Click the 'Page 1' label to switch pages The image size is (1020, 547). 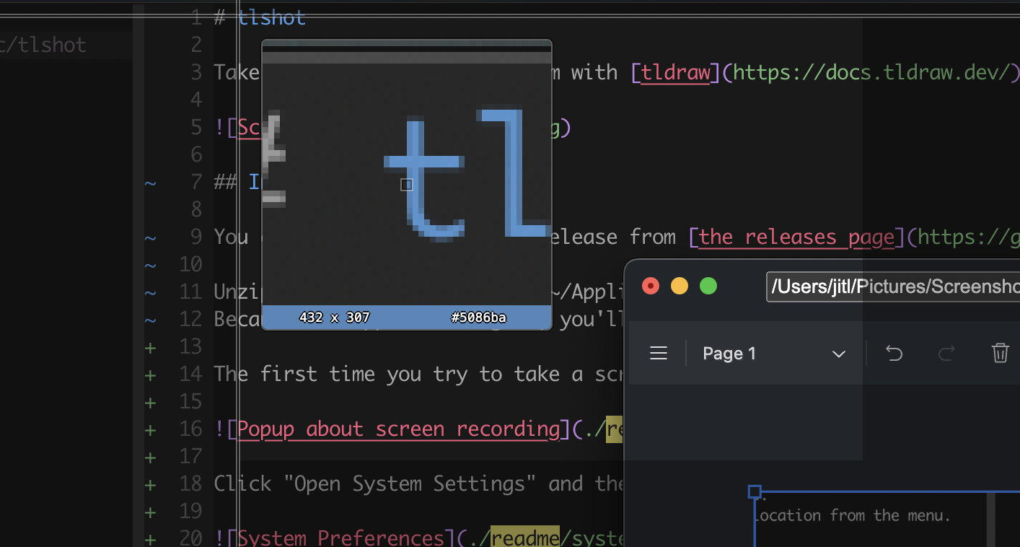pyautogui.click(x=729, y=353)
